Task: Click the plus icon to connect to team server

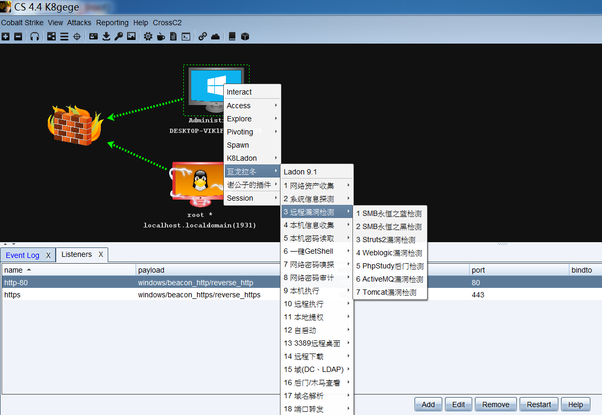Action: [x=5, y=36]
